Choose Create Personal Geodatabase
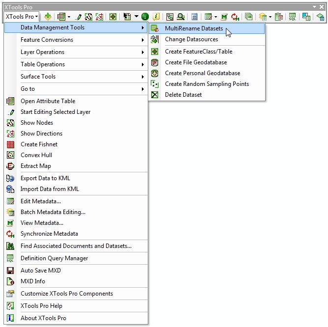The width and height of the screenshot is (328, 327). coord(207,73)
